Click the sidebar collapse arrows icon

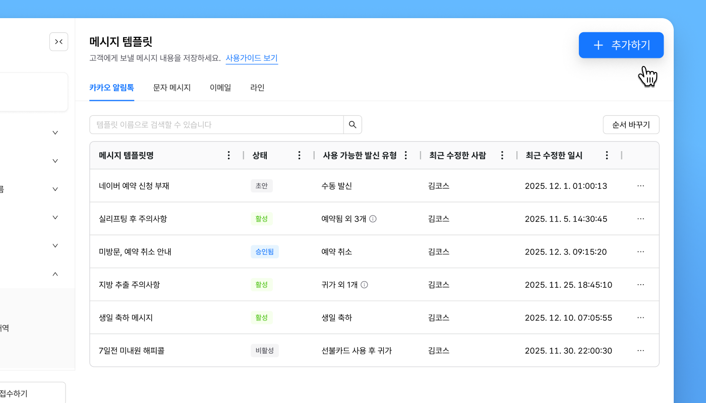click(58, 42)
